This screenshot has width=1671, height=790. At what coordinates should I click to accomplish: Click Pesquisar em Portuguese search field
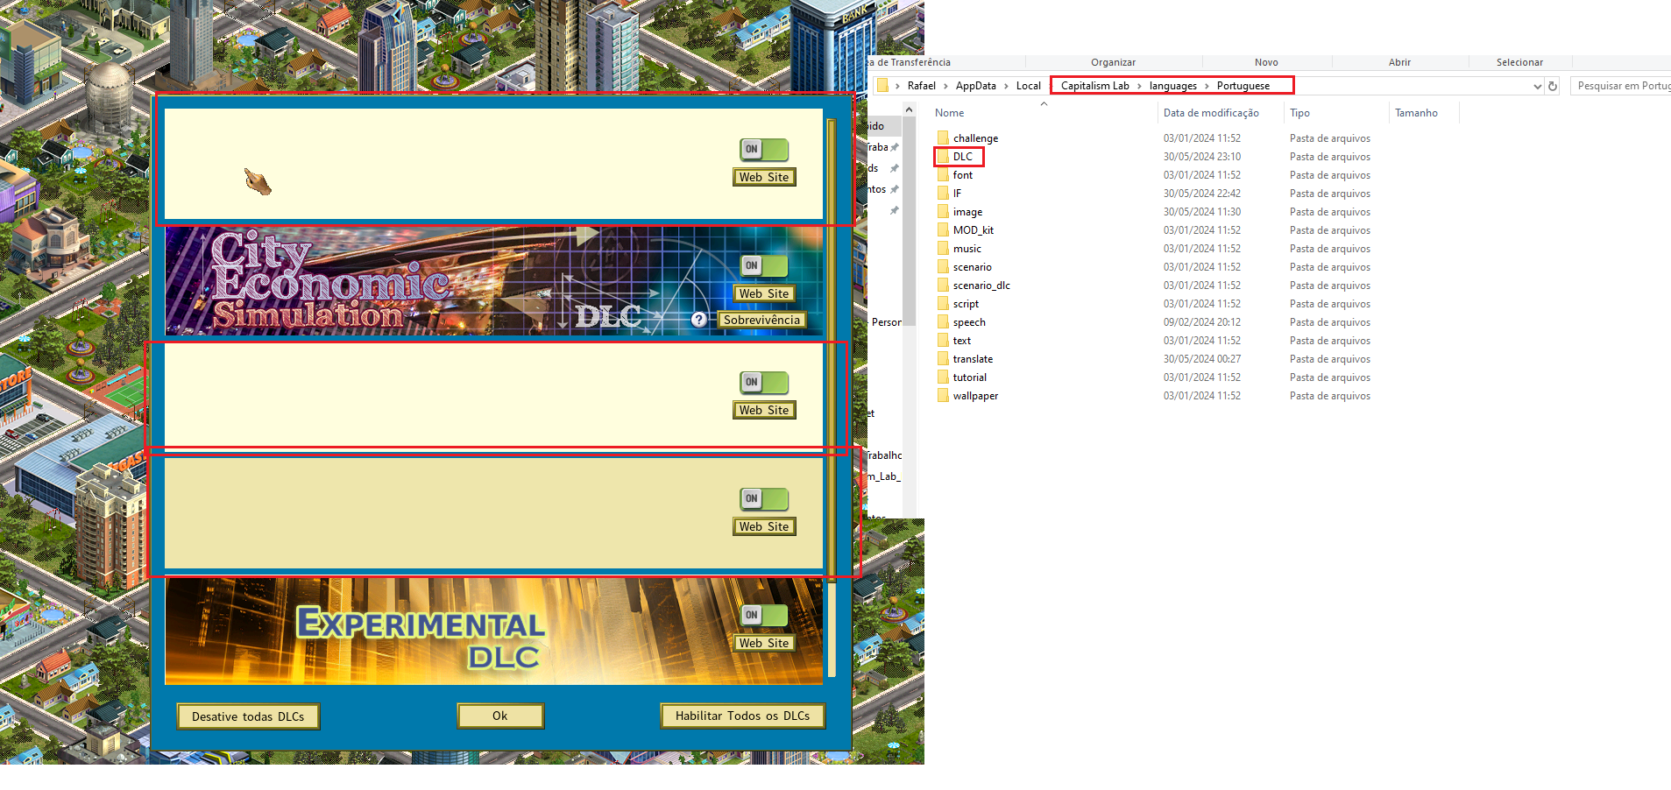[1621, 86]
